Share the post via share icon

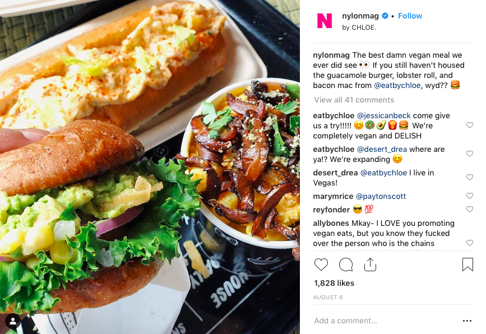pyautogui.click(x=370, y=265)
